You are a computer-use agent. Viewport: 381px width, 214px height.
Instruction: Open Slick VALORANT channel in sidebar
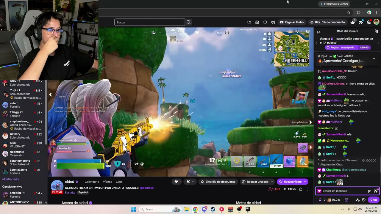(x=23, y=145)
